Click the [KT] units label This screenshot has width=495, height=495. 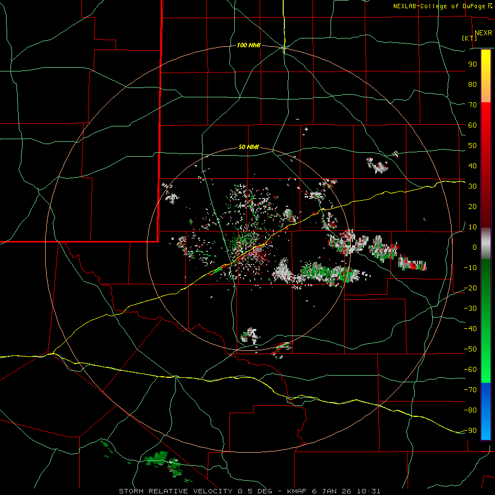[x=470, y=38]
